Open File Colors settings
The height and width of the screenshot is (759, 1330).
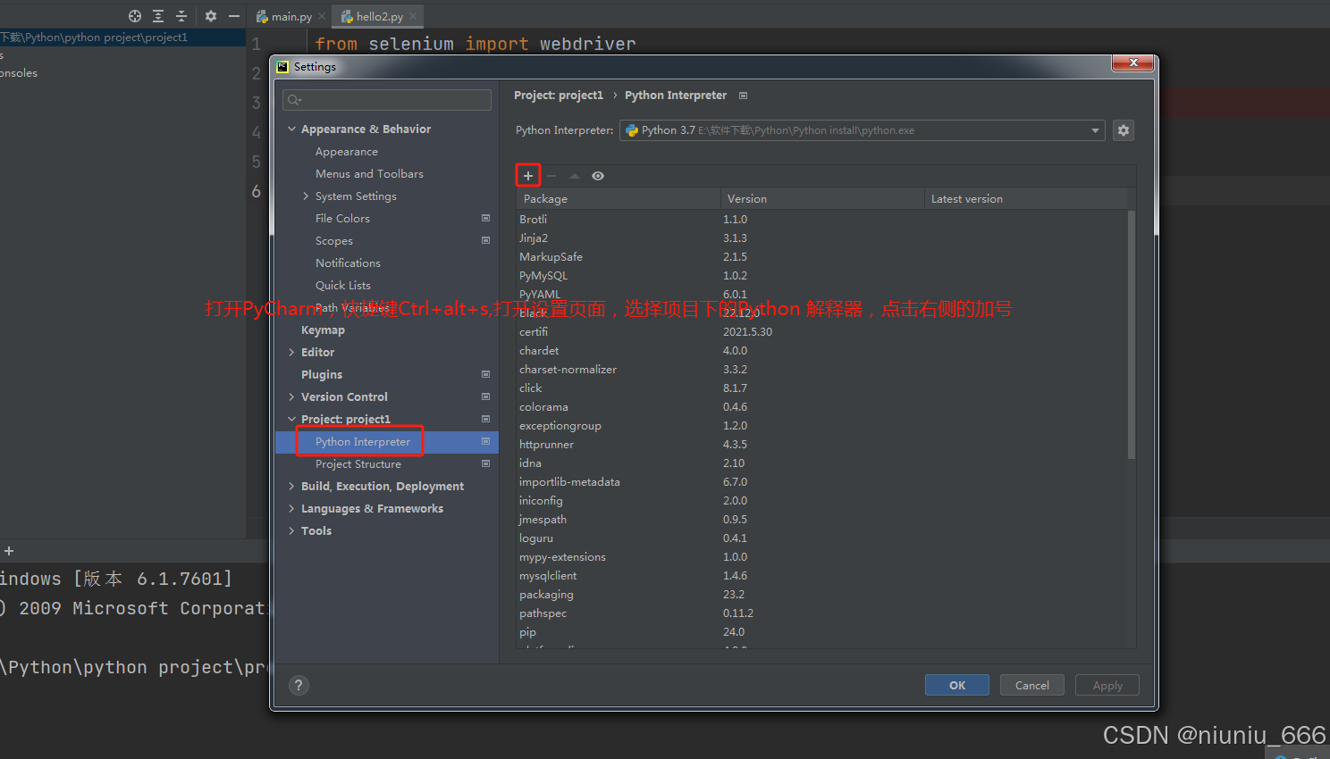(342, 219)
